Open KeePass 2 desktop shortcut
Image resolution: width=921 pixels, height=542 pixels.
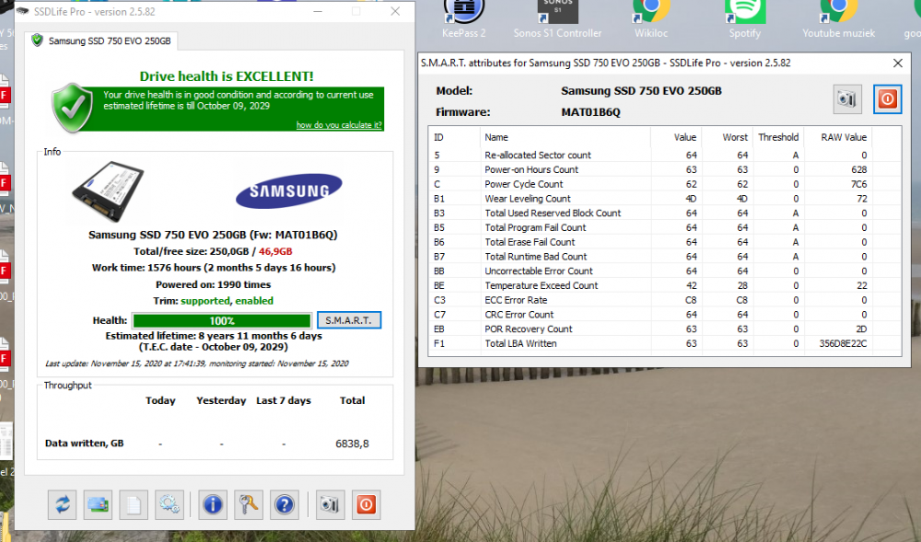coord(464,19)
